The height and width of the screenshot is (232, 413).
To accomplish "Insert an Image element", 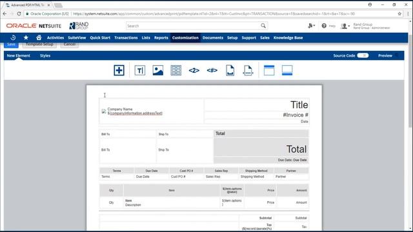I will (157, 70).
